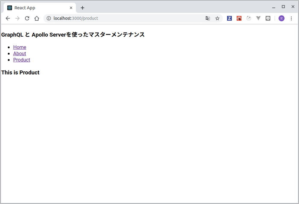The height and width of the screenshot is (204, 299).
Task: Close the React App tab
Action: [x=71, y=8]
